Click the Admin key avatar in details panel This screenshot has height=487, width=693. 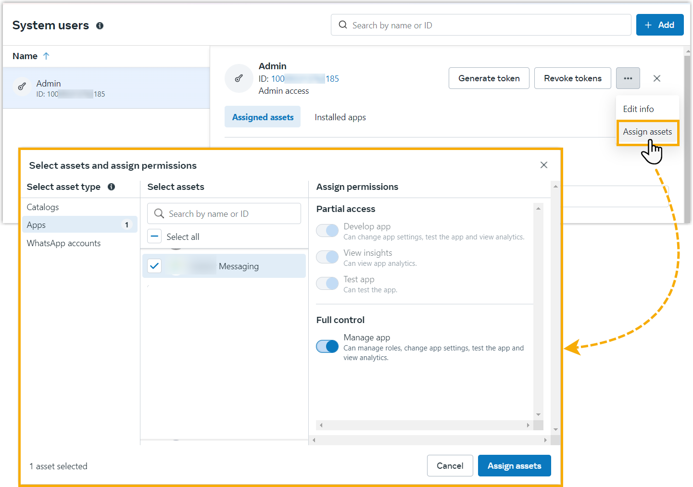click(239, 78)
